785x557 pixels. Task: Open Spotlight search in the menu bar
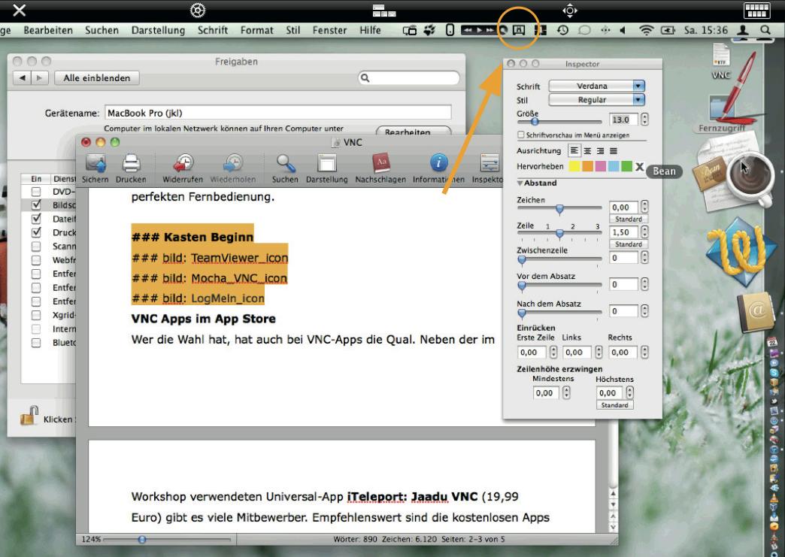tap(765, 30)
